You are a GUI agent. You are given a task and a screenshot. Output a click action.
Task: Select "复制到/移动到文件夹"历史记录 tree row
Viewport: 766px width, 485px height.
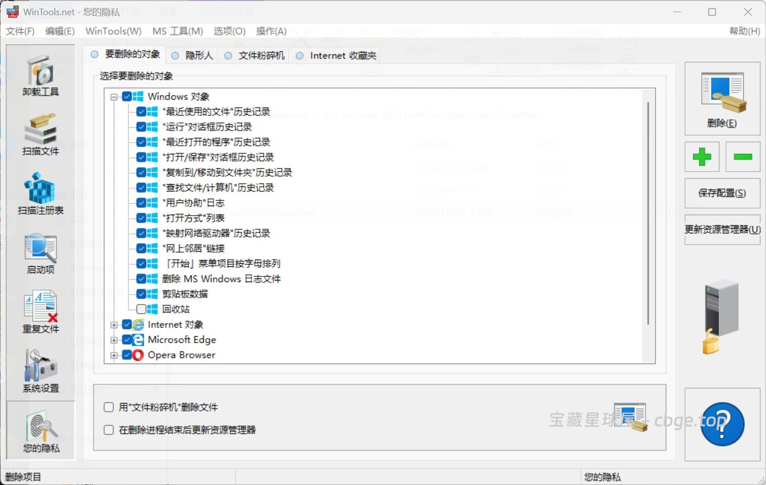tap(227, 173)
